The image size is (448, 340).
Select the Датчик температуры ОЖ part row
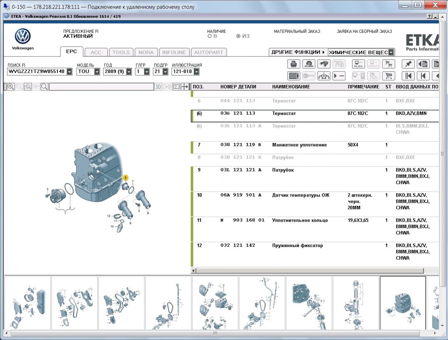pos(301,195)
